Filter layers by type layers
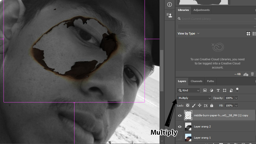256x144 pixels. (218, 90)
